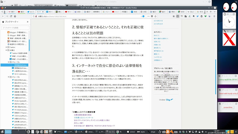List all tabs dropdown arrow
The height and width of the screenshot is (134, 238).
point(215,12)
